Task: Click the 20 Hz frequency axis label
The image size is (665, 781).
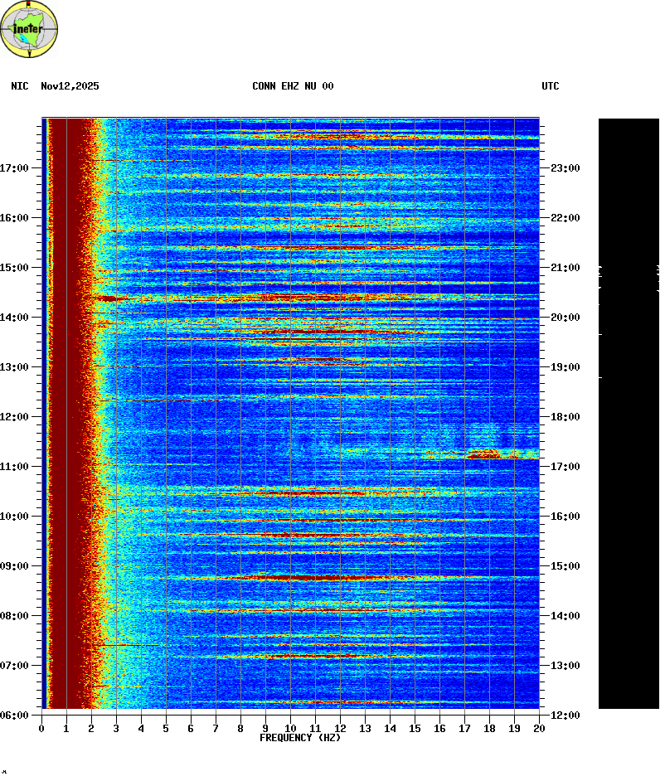Action: [x=539, y=728]
